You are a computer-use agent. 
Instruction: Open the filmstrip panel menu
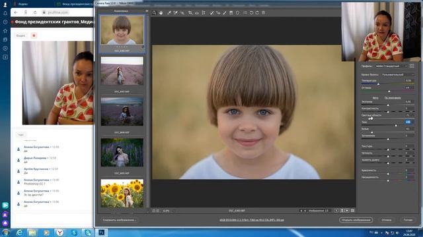tap(147, 11)
